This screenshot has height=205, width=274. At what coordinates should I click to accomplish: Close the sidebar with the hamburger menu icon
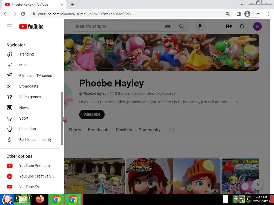[x=10, y=26]
